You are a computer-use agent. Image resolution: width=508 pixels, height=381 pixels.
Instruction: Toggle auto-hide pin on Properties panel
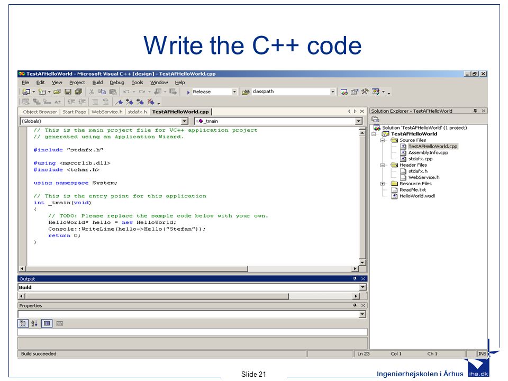[x=355, y=305]
